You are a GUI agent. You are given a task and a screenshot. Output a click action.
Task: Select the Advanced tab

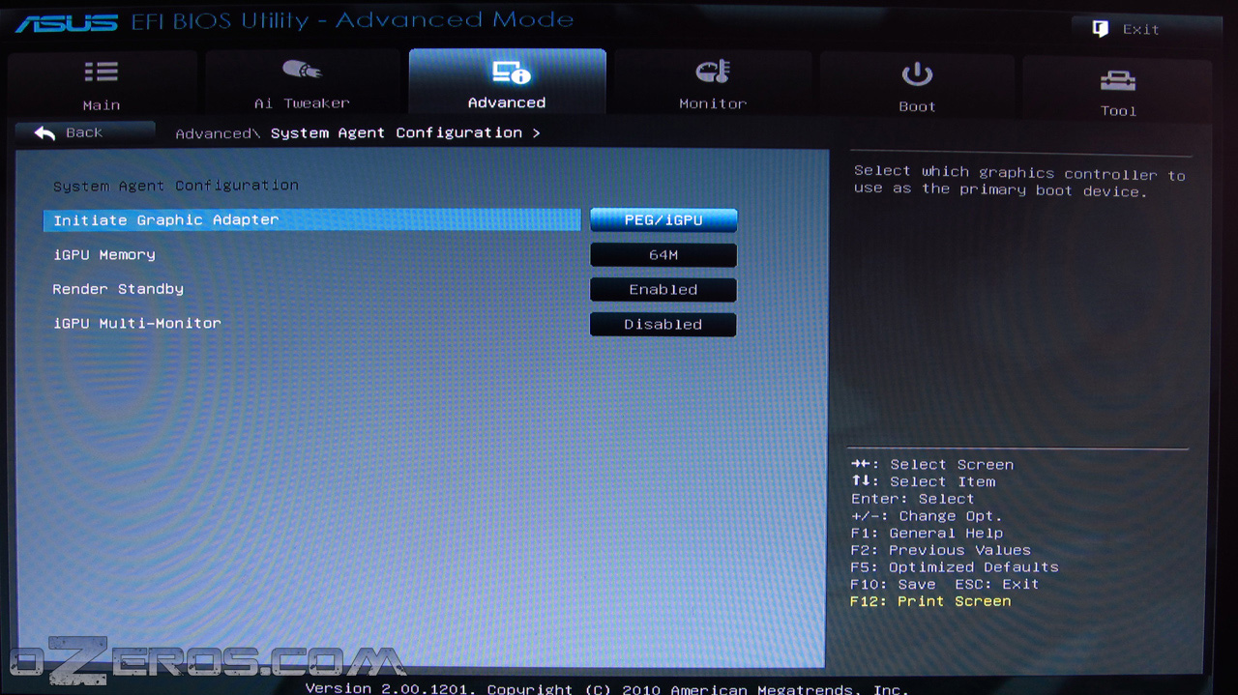coord(507,83)
